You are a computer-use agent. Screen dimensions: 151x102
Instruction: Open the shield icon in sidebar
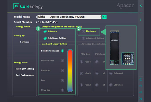point(141,86)
